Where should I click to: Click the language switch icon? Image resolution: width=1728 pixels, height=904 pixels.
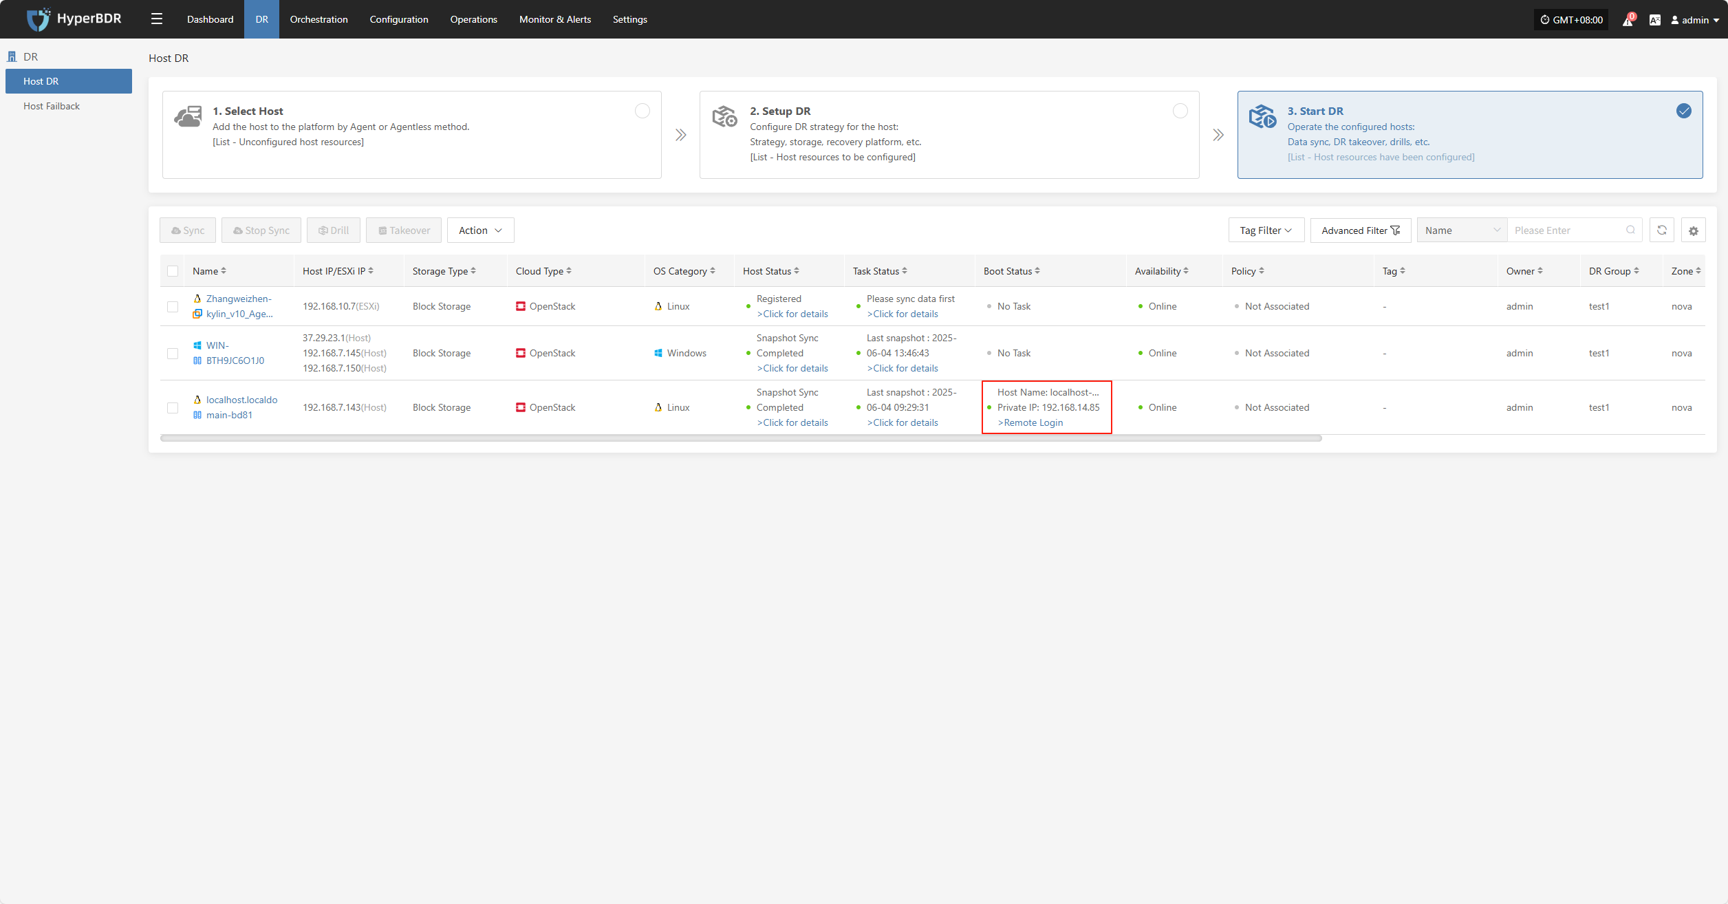coord(1654,20)
